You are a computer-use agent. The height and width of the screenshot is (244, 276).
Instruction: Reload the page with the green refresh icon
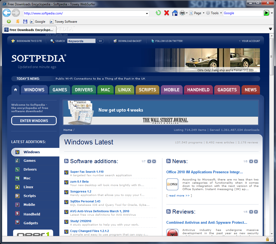click(158, 13)
